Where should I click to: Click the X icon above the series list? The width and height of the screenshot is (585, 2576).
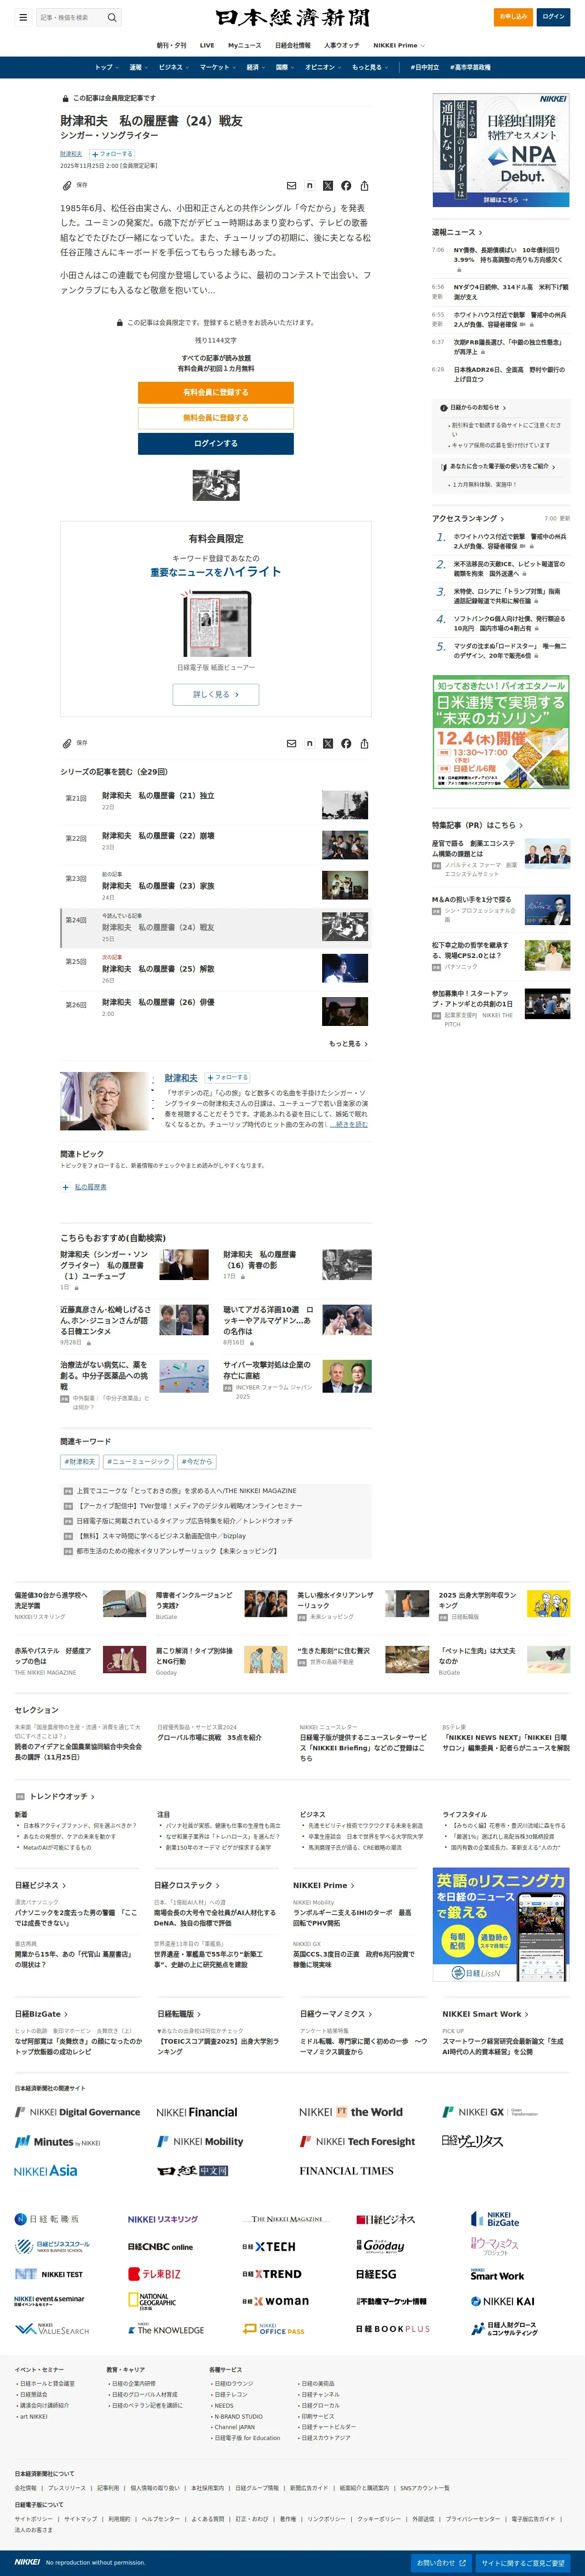[328, 743]
